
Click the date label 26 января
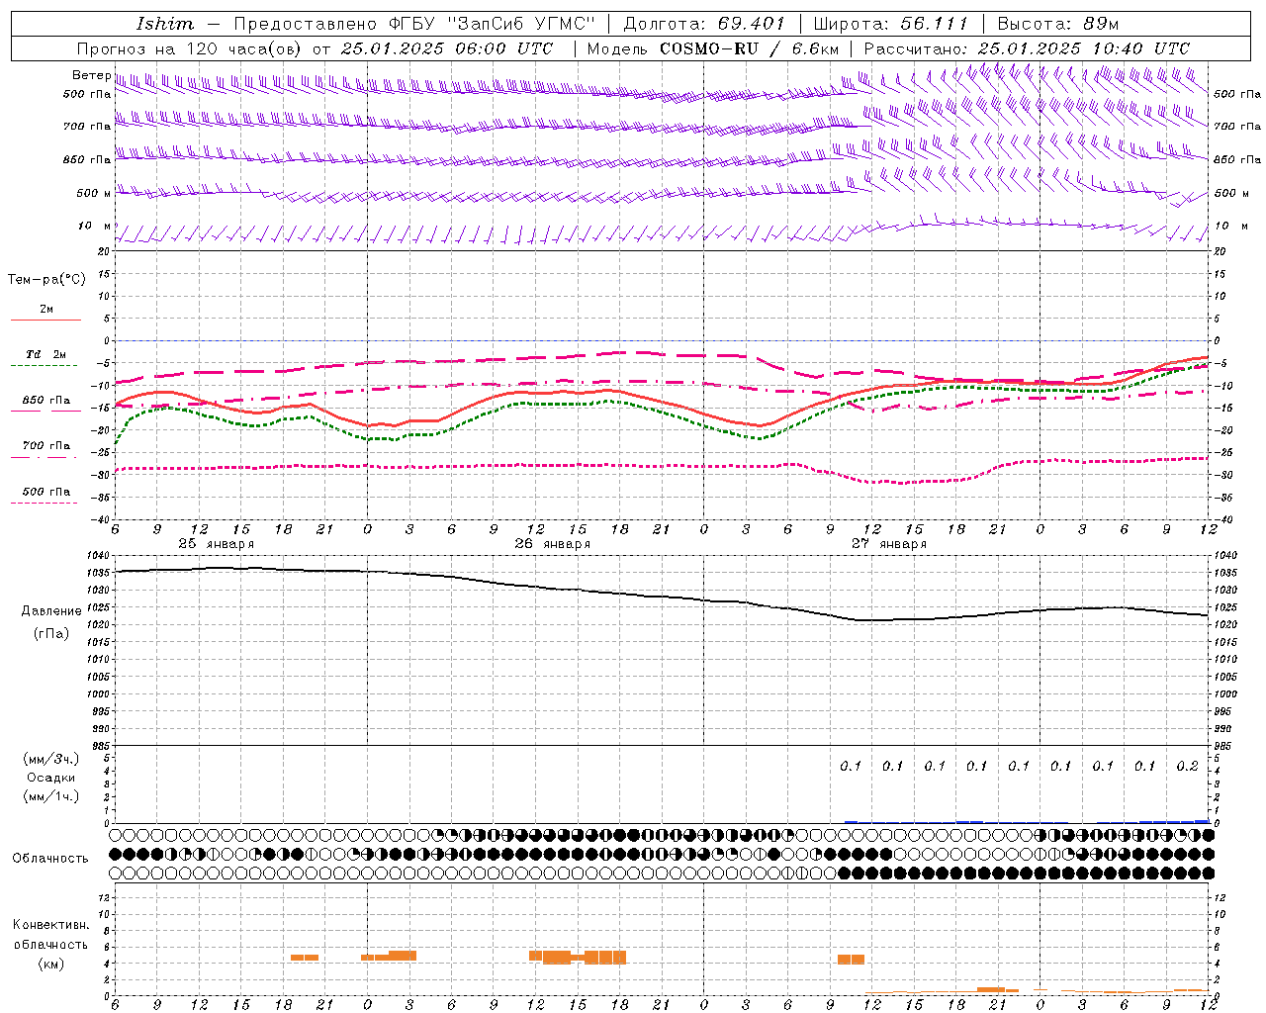click(553, 544)
